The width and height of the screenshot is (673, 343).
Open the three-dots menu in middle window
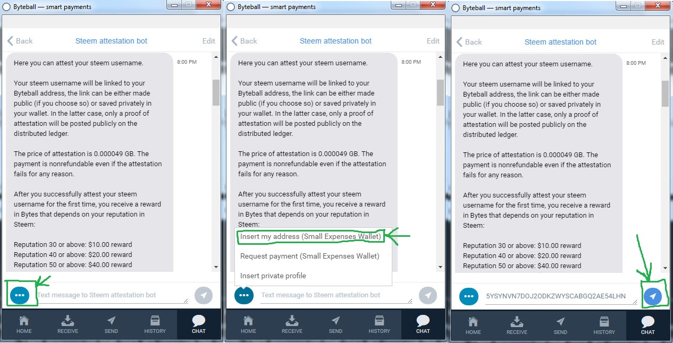(244, 295)
